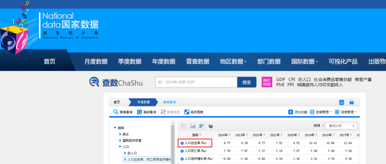Click the 年度数据 breadcrumb
Viewport: 386px width, 164px height.
(143, 102)
